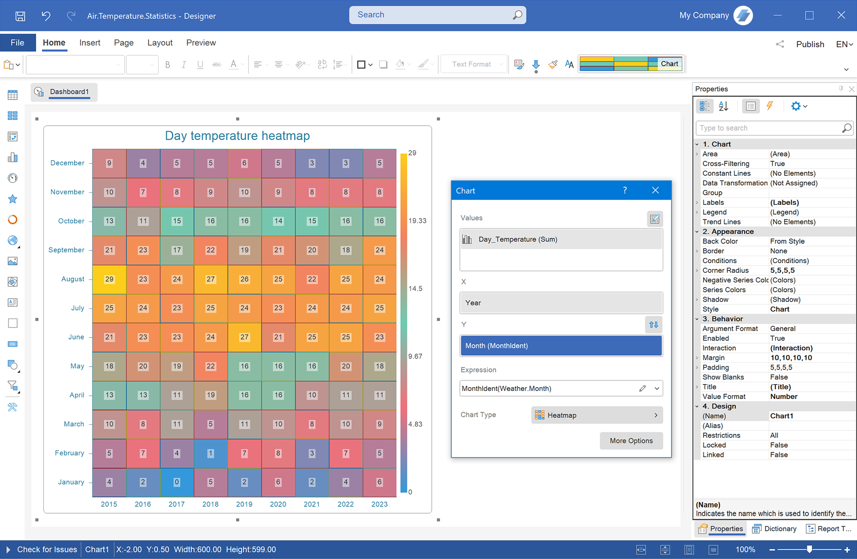Click the Undo arrow icon
Viewport: 857px width, 559px height.
[x=46, y=16]
